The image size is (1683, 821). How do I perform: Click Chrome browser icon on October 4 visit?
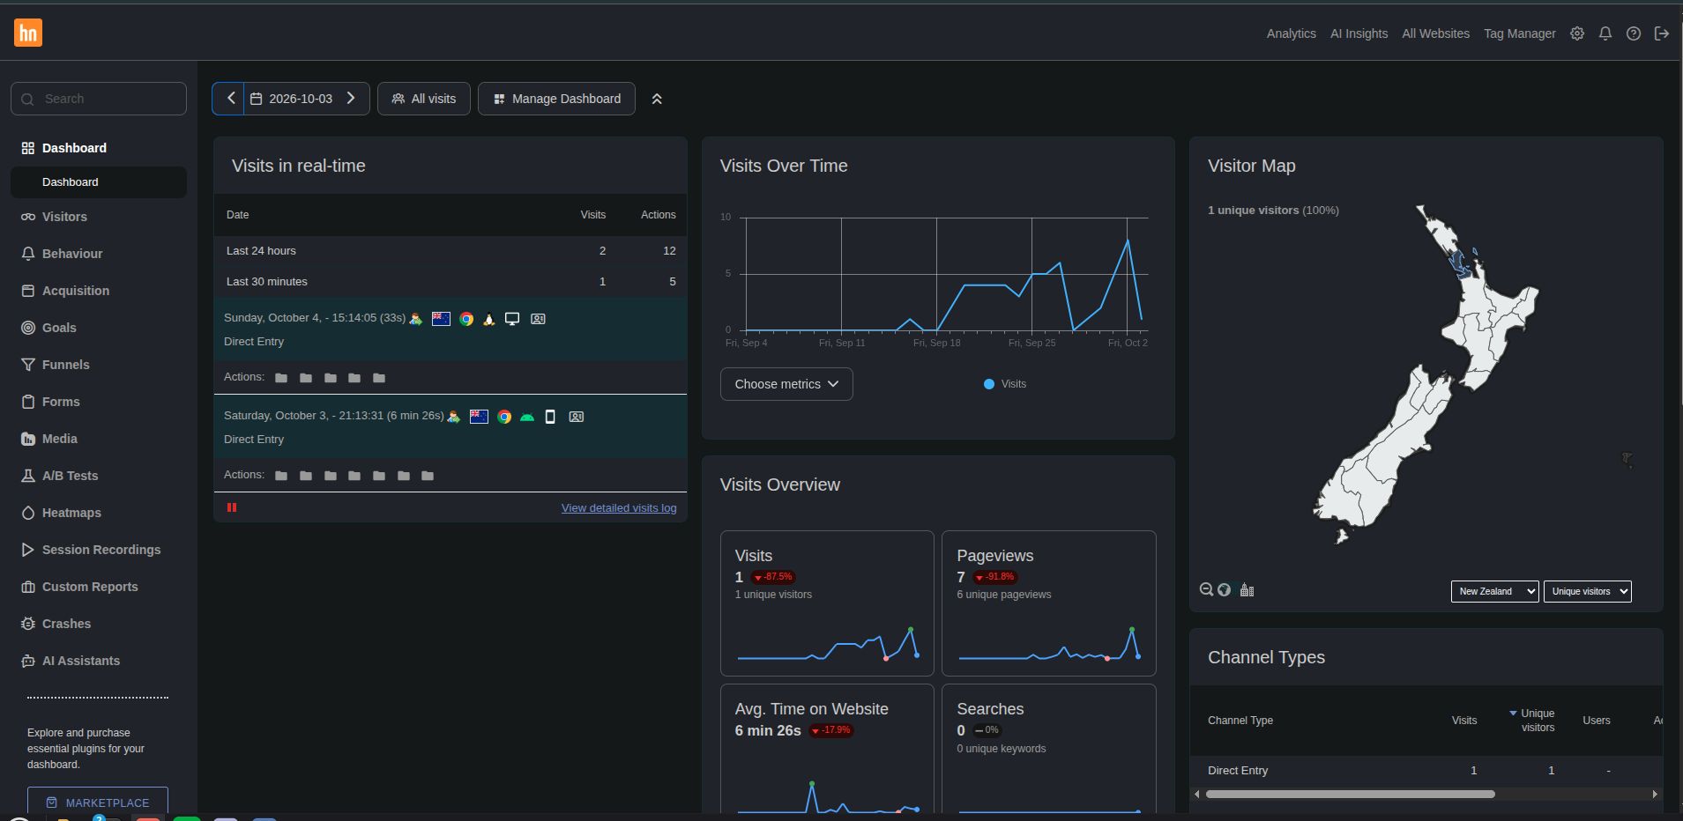click(x=466, y=319)
